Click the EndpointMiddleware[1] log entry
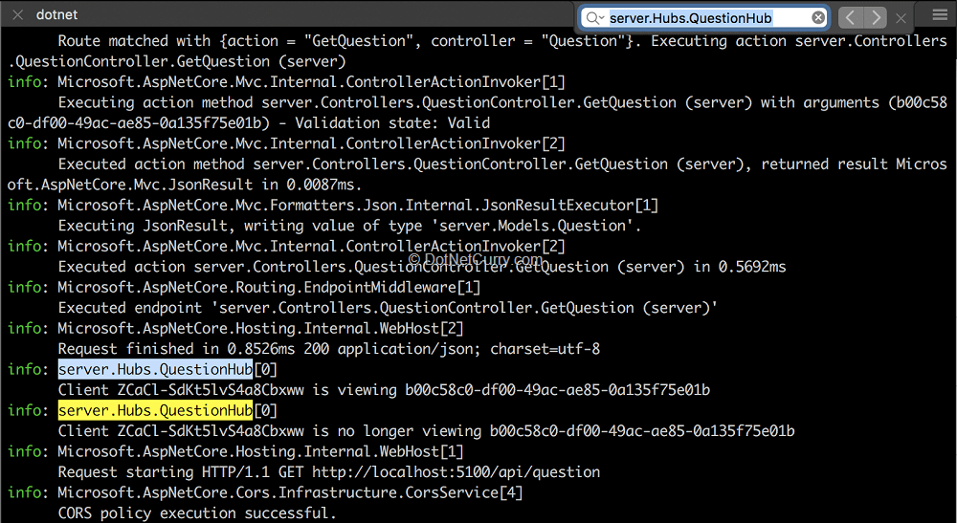Viewport: 957px width, 523px height. click(269, 287)
